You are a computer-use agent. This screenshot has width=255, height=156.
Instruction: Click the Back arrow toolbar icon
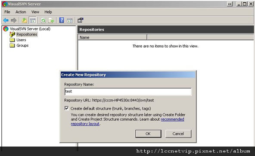click(x=6, y=20)
